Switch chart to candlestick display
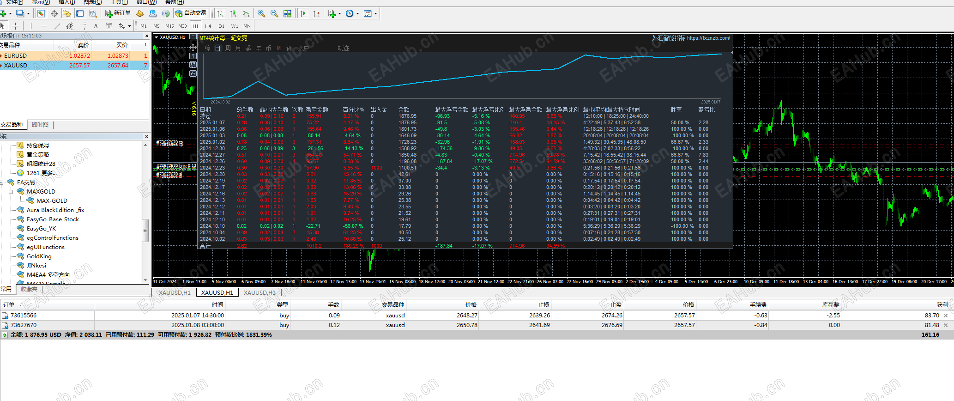 233,13
